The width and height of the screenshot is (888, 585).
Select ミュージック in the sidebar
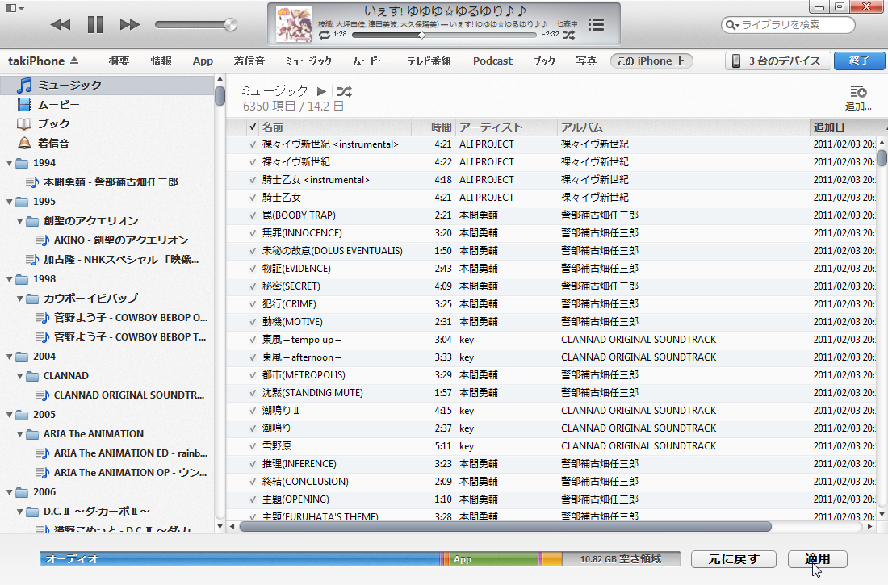click(107, 85)
